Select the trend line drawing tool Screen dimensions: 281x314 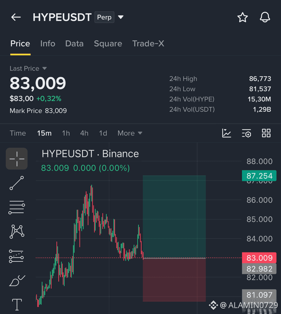[17, 183]
